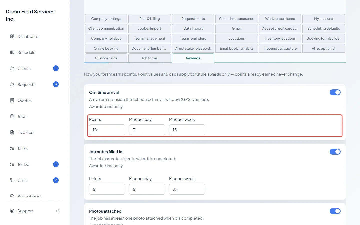Disable the On-time arrival toggle
Viewport: 360px width, 225px height.
click(x=335, y=92)
